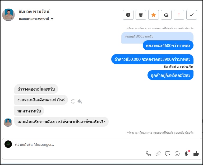Open the baht payment request icon
203x165 pixels.
pyautogui.click(x=187, y=154)
